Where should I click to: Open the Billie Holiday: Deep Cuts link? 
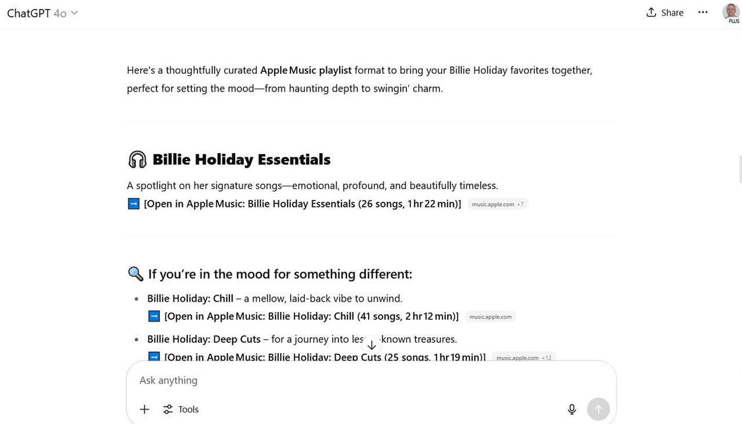(x=325, y=357)
